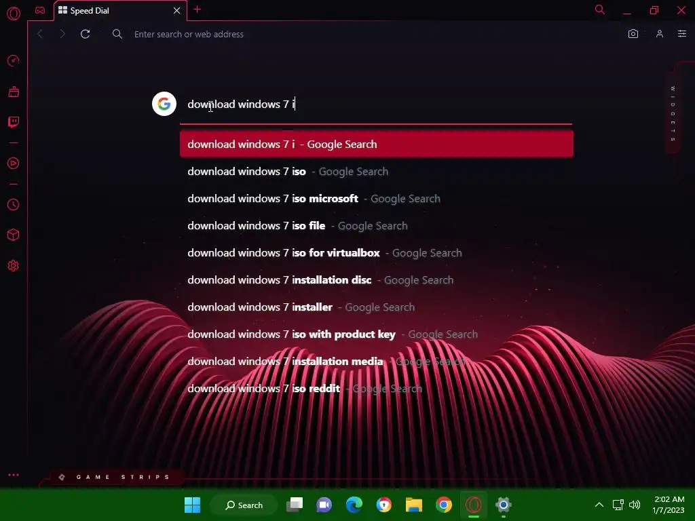Image resolution: width=695 pixels, height=521 pixels.
Task: Search open tabs with magnifier icon
Action: click(x=600, y=9)
